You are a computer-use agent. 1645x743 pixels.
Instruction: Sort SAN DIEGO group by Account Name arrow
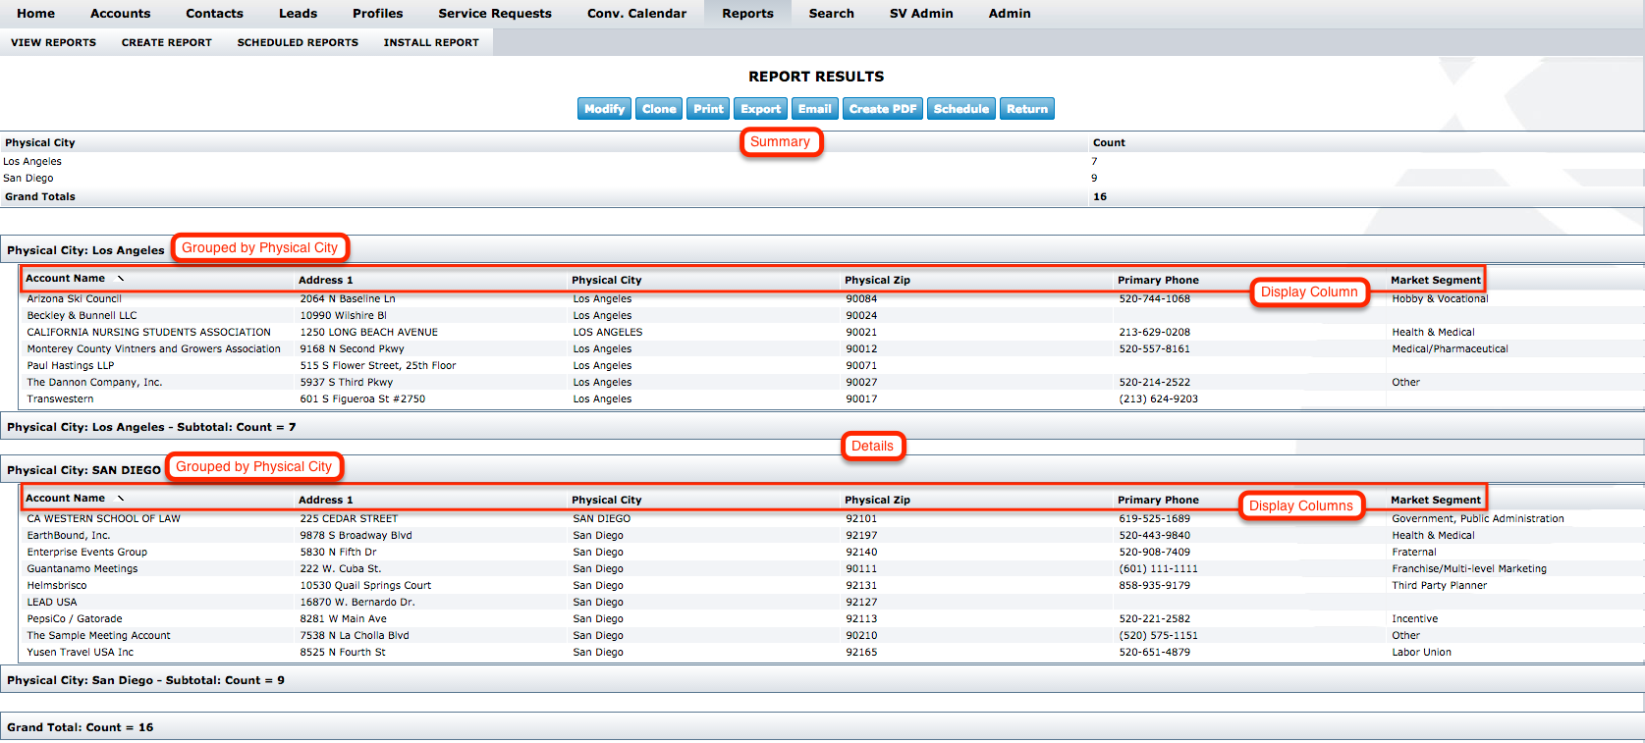click(x=121, y=499)
